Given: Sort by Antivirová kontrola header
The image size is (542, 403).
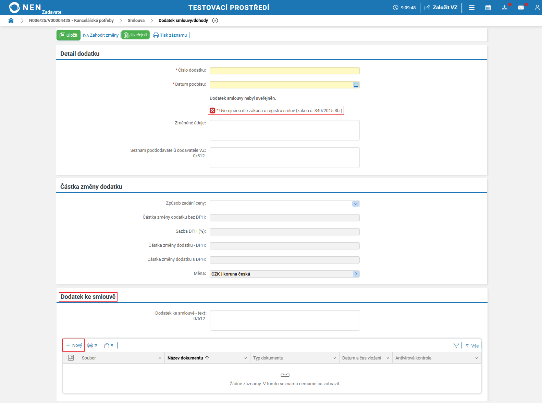Looking at the screenshot, I should pos(413,358).
